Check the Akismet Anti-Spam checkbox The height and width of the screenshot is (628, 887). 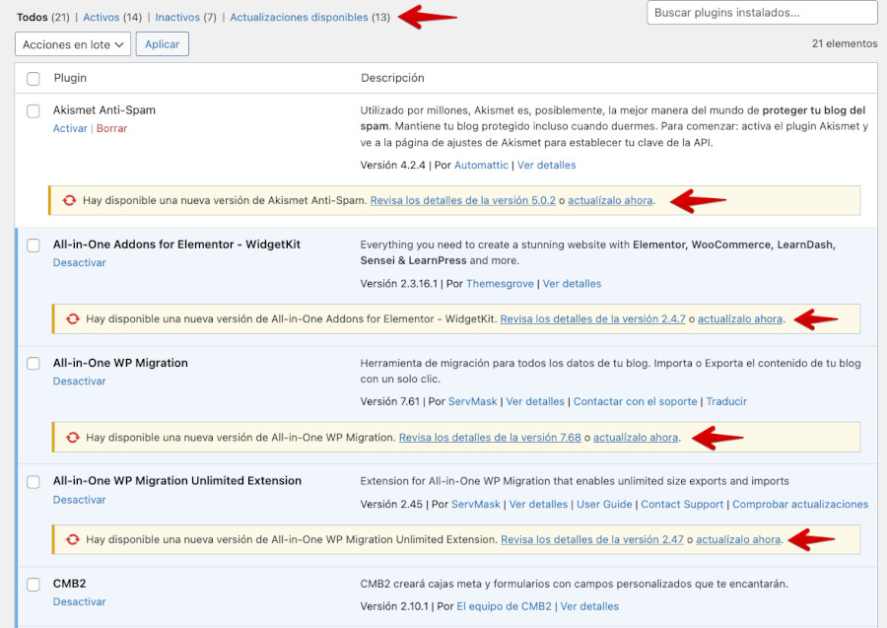[34, 110]
